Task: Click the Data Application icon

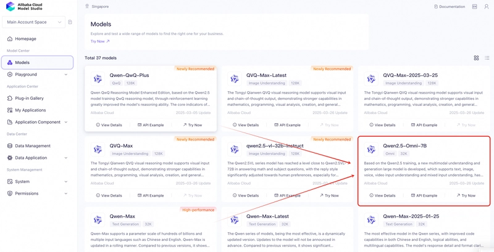Action: (9, 158)
